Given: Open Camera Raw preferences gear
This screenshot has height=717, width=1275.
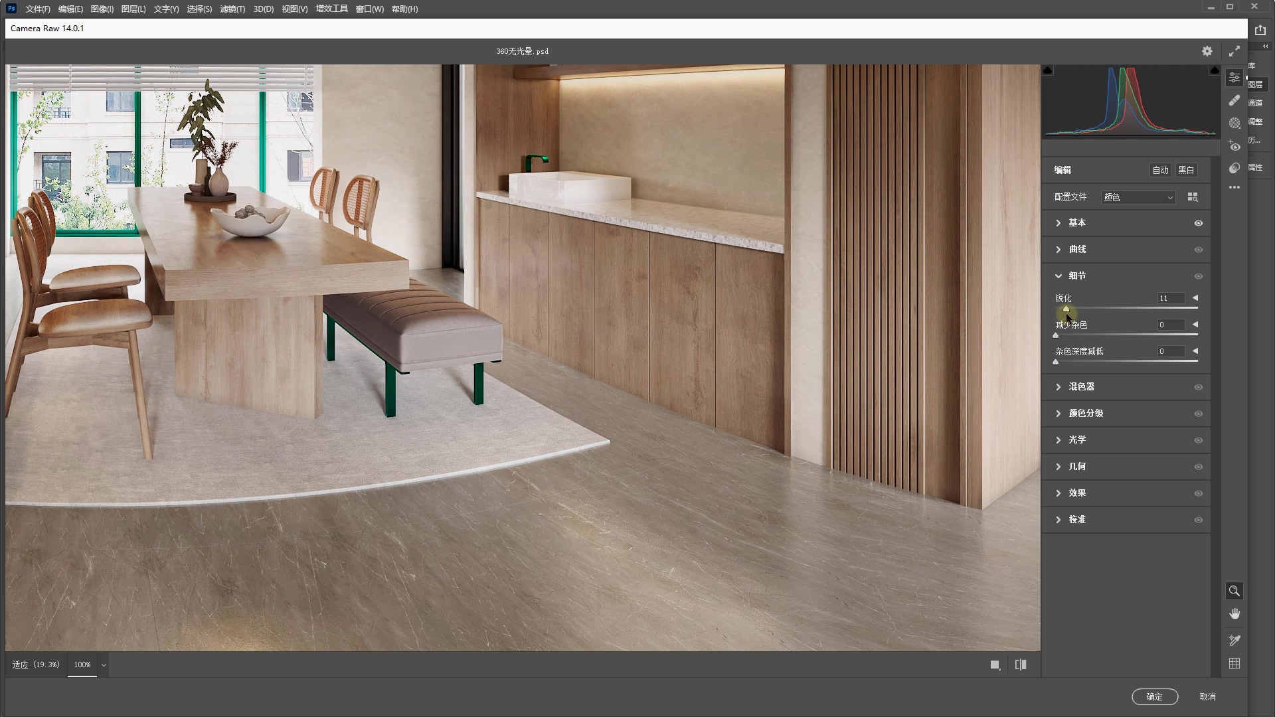Looking at the screenshot, I should (x=1207, y=51).
